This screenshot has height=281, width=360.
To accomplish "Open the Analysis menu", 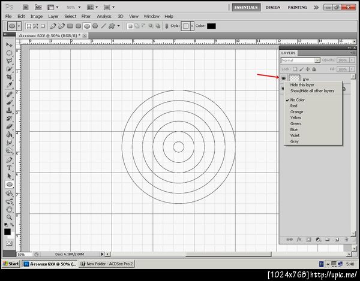I will pos(104,16).
